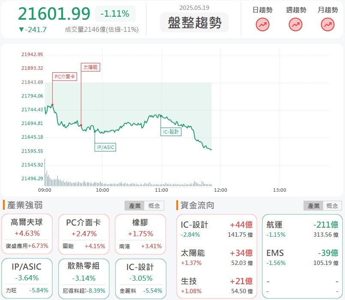This screenshot has height=300, width=345.
Task: Click 生技 +21億 fund inflow row
Action: (x=217, y=286)
